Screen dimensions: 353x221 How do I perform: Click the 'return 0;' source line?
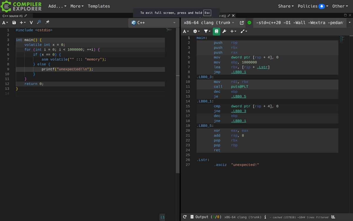(x=34, y=84)
